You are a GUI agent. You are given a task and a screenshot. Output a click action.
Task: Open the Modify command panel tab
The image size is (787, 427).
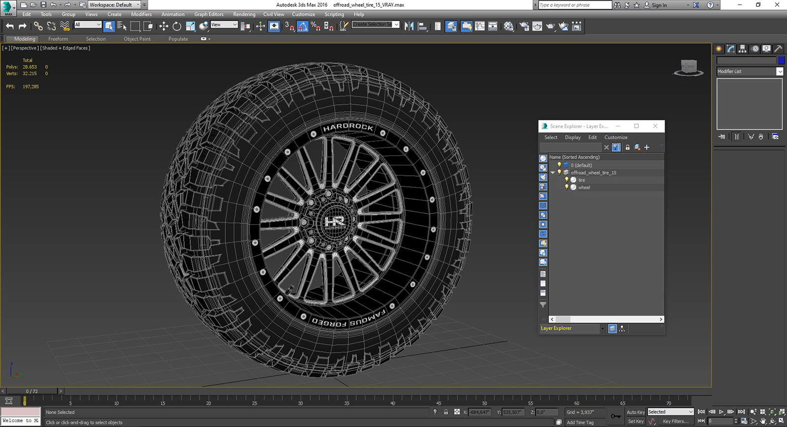pos(731,48)
